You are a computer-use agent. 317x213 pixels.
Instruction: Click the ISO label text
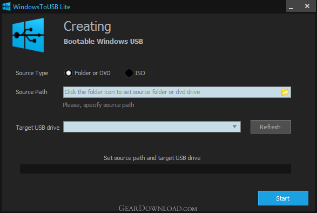tap(140, 73)
